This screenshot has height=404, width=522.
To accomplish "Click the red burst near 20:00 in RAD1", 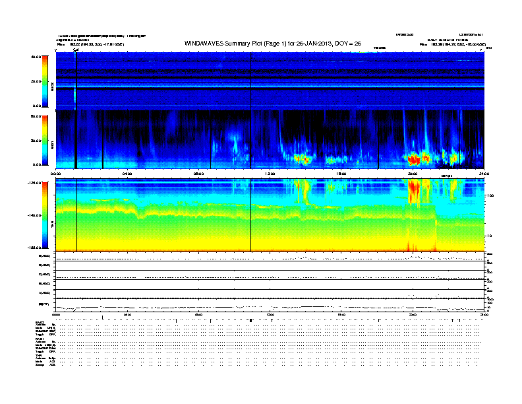I will [x=414, y=160].
